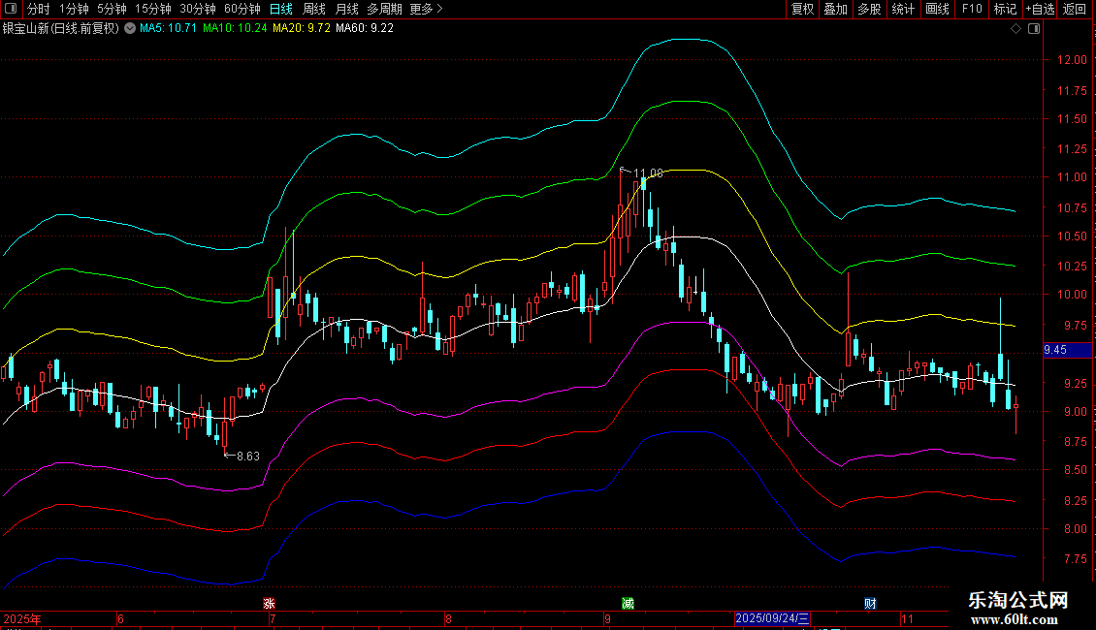Click the MA10: 10.24 indicator label
This screenshot has width=1096, height=630.
click(x=235, y=28)
